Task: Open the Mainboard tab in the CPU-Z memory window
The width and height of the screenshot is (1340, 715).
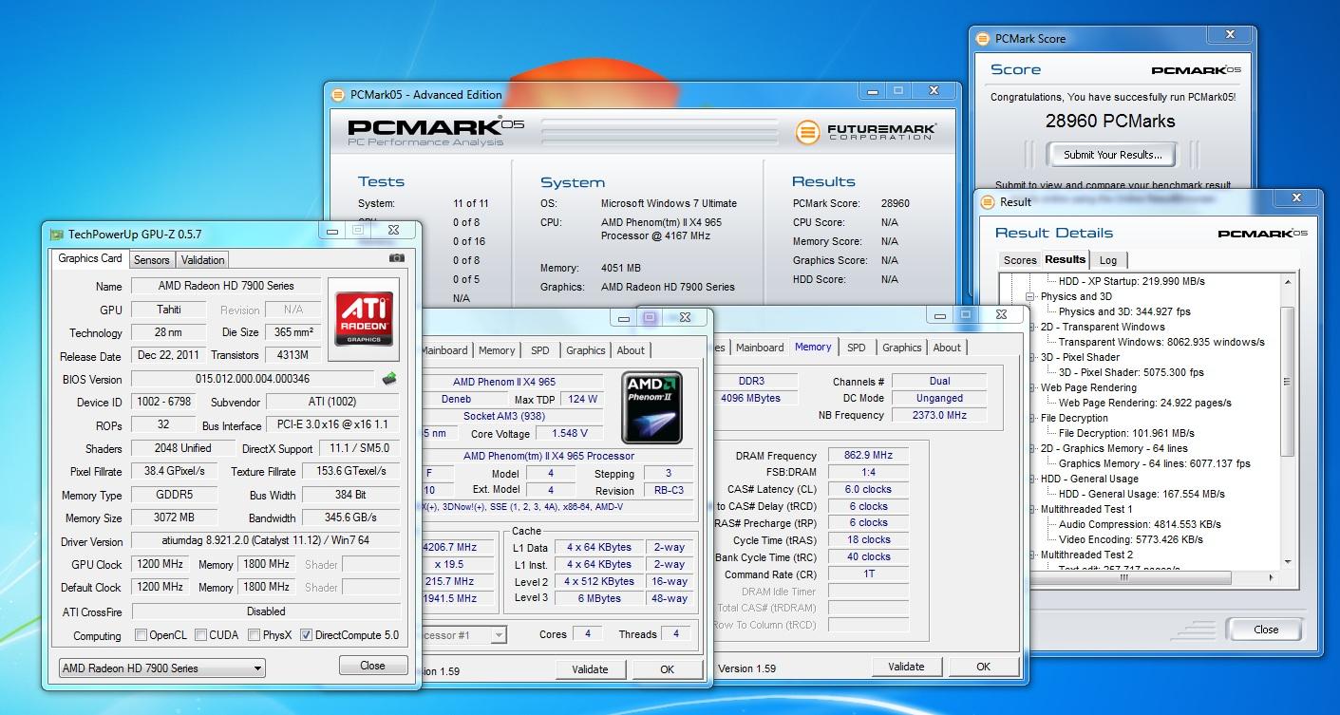Action: click(760, 348)
